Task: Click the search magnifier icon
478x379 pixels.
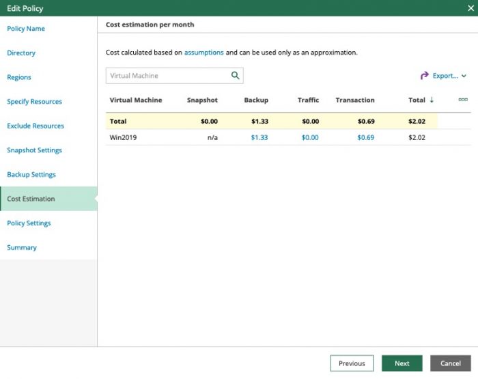Action: tap(235, 75)
